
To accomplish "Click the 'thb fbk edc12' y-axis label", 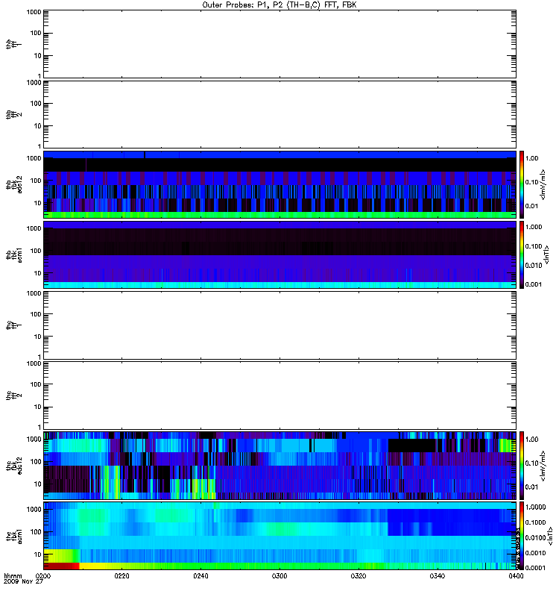I will pos(14,184).
